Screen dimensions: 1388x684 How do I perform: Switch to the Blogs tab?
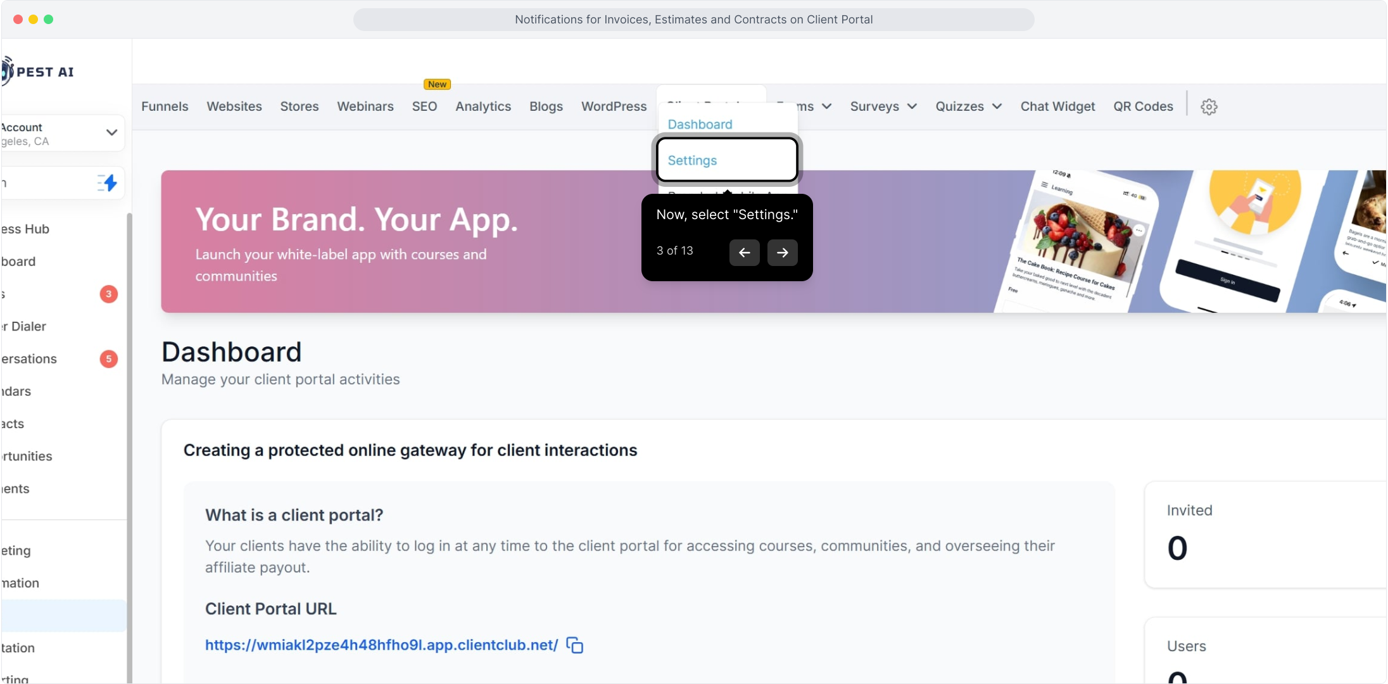pyautogui.click(x=546, y=106)
